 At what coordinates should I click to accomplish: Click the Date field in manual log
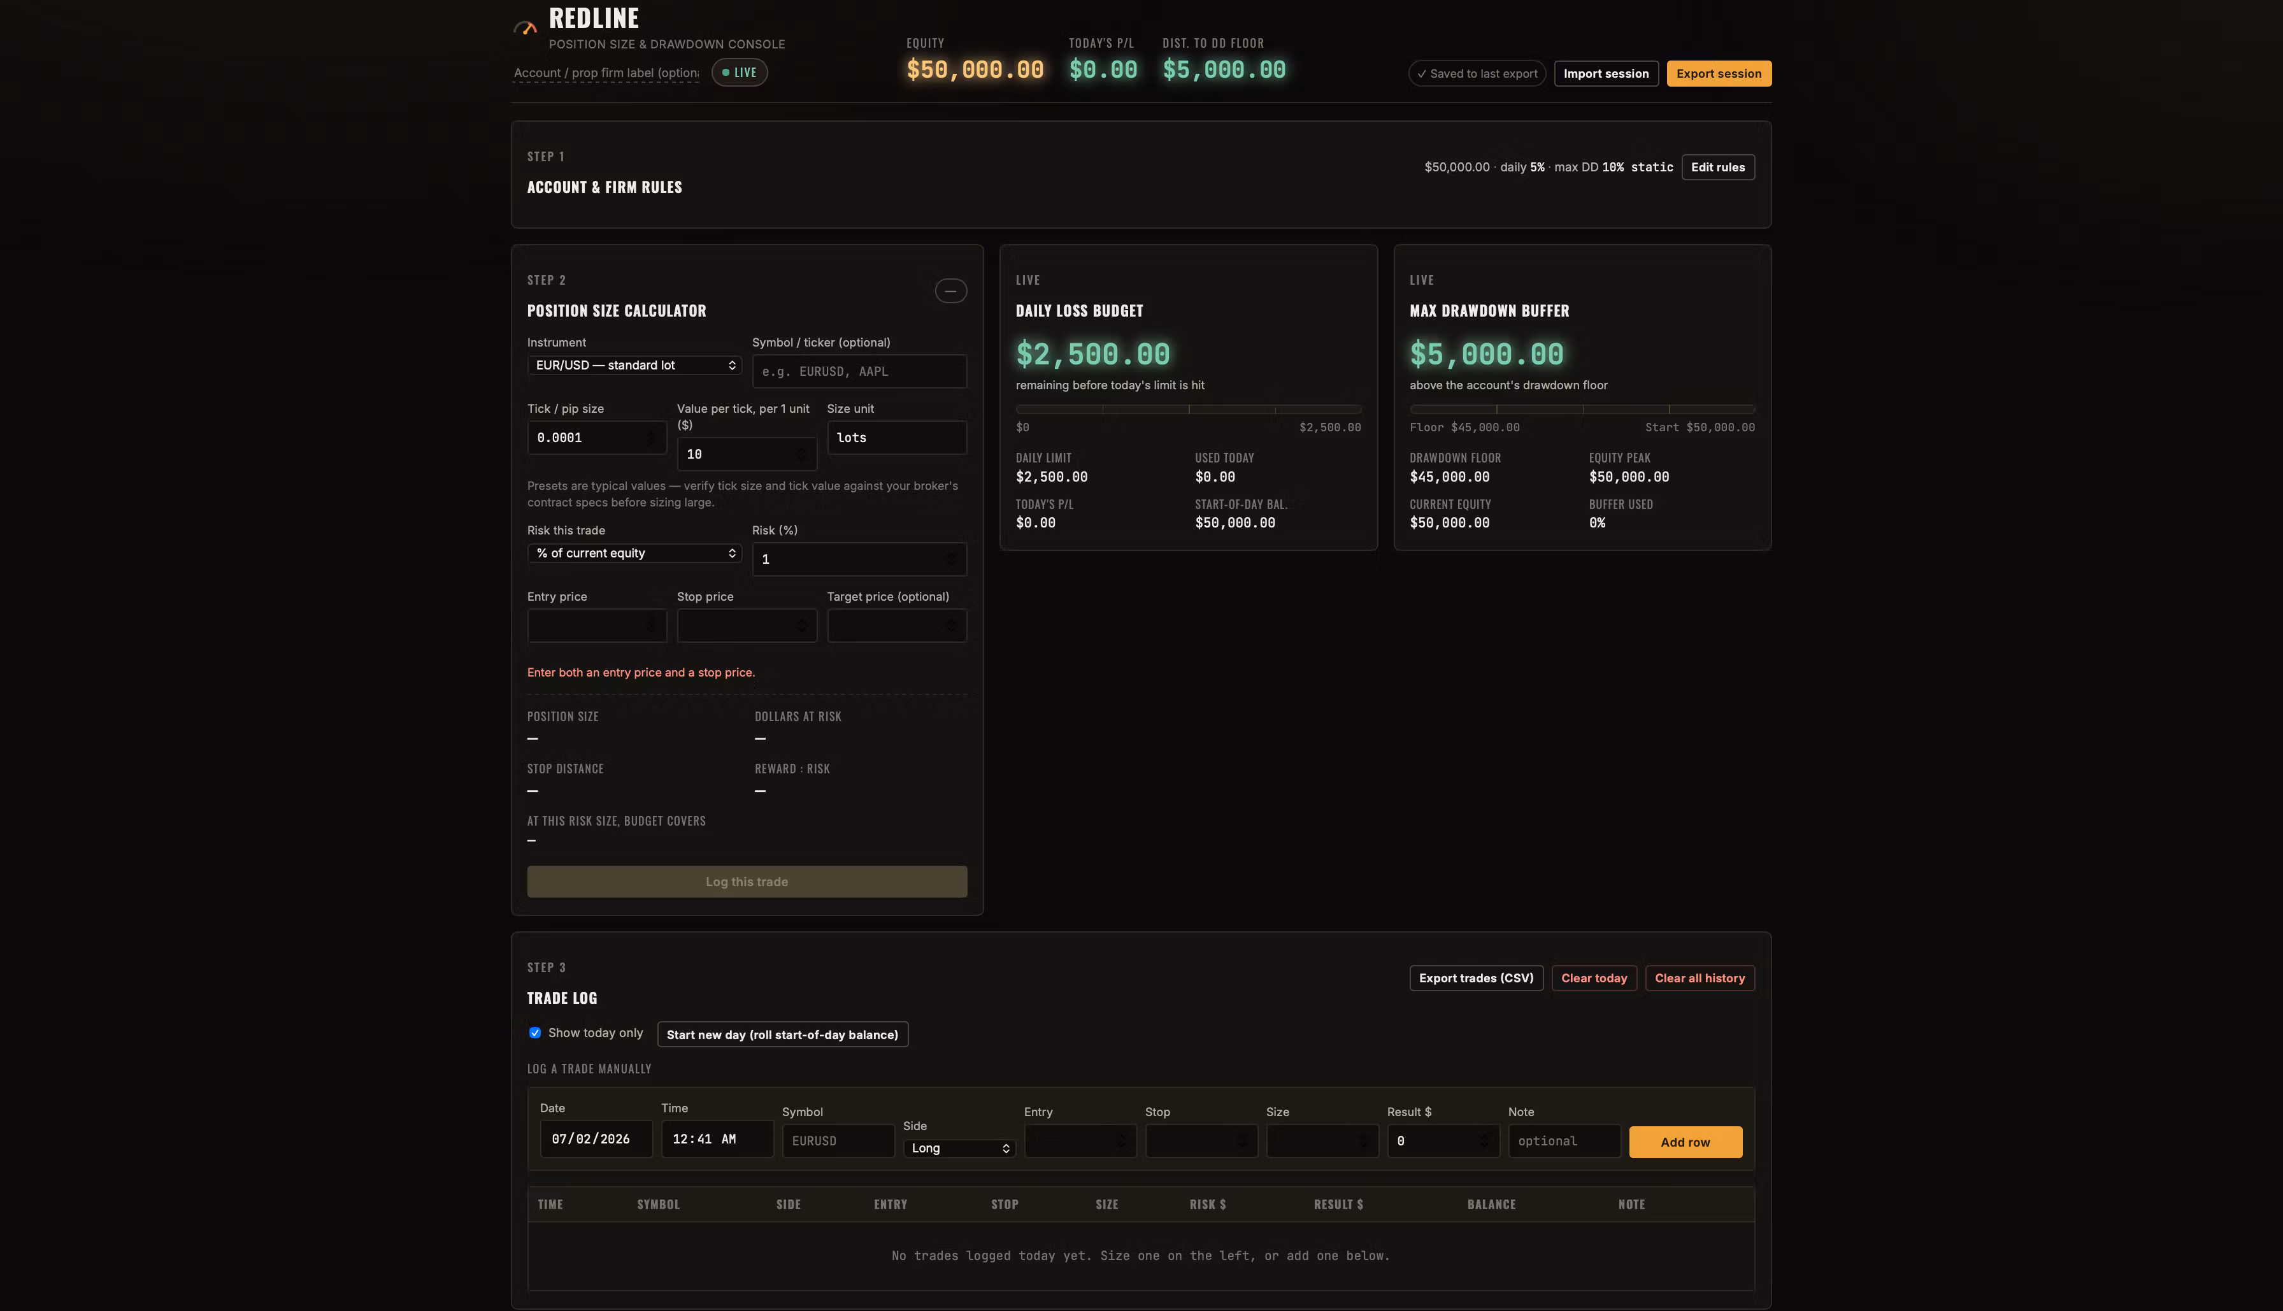coord(596,1139)
